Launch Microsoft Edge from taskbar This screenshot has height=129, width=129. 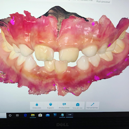coord(25,115)
